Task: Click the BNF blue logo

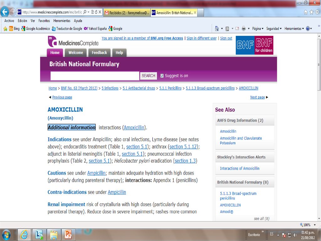Action: pyautogui.click(x=245, y=45)
